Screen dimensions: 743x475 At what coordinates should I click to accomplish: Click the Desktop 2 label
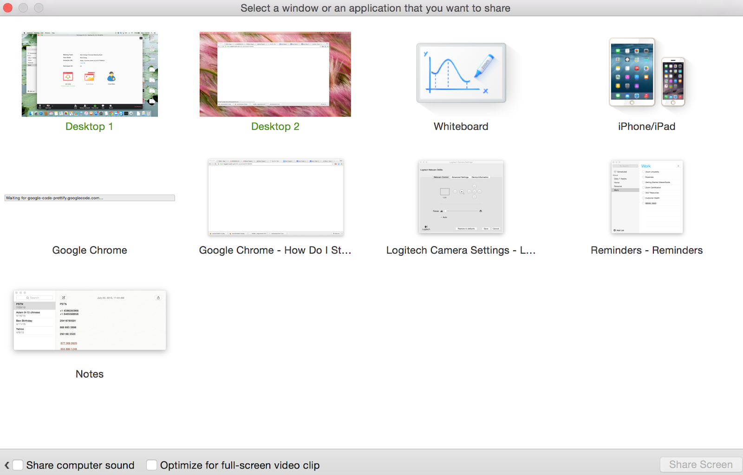[x=275, y=126]
